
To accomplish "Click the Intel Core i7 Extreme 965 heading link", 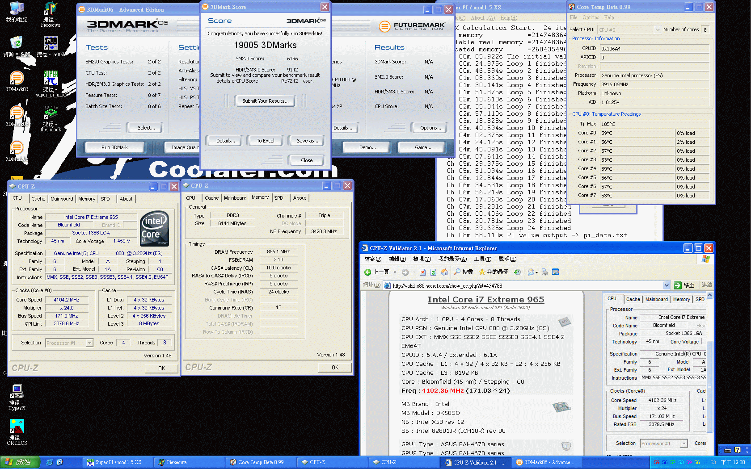I will 486,299.
